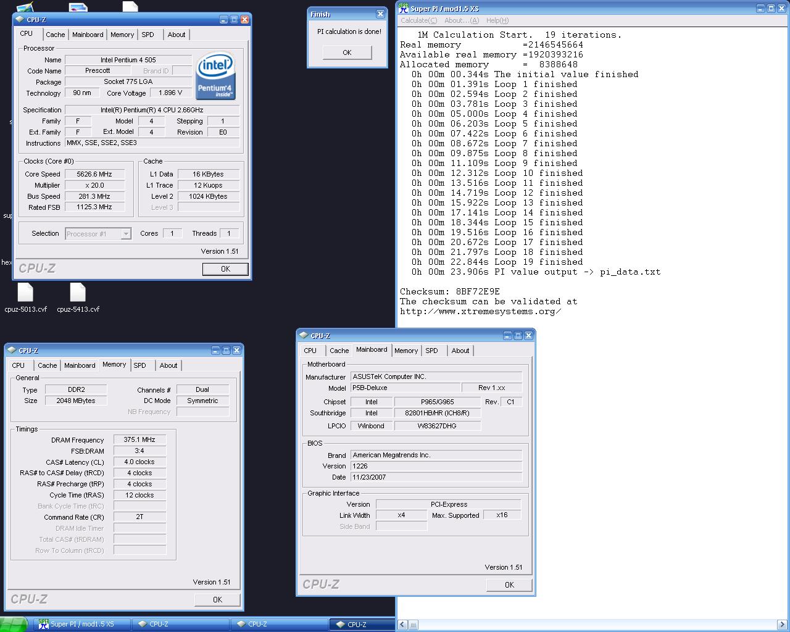Click the Cycle Time 12 clocks value

tap(139, 496)
